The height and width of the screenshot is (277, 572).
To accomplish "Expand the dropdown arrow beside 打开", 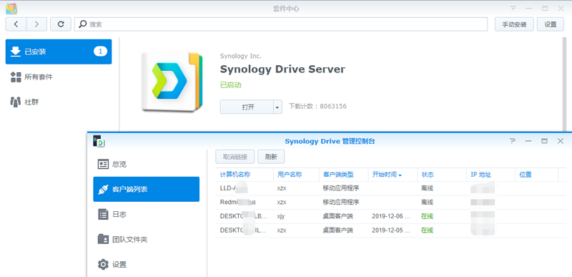I will click(277, 107).
